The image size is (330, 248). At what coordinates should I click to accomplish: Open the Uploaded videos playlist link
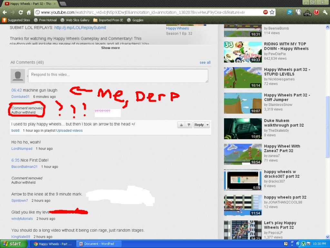pos(70,130)
